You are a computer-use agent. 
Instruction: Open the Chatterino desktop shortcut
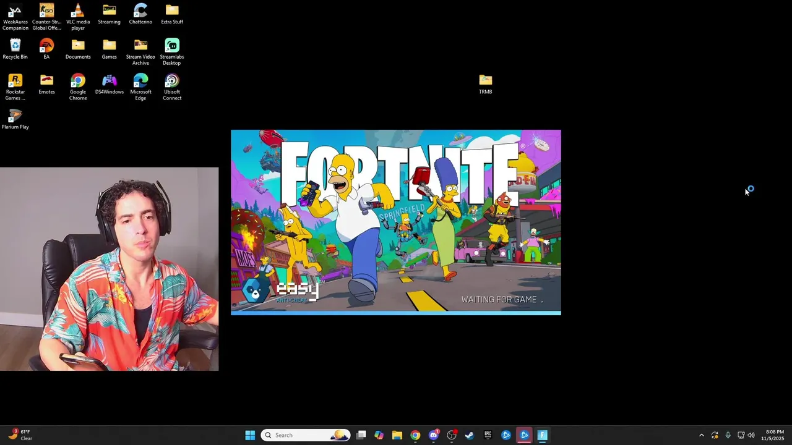[x=140, y=14]
